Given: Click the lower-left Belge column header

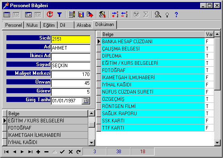Looking at the screenshot, I should pyautogui.click(x=48, y=114).
